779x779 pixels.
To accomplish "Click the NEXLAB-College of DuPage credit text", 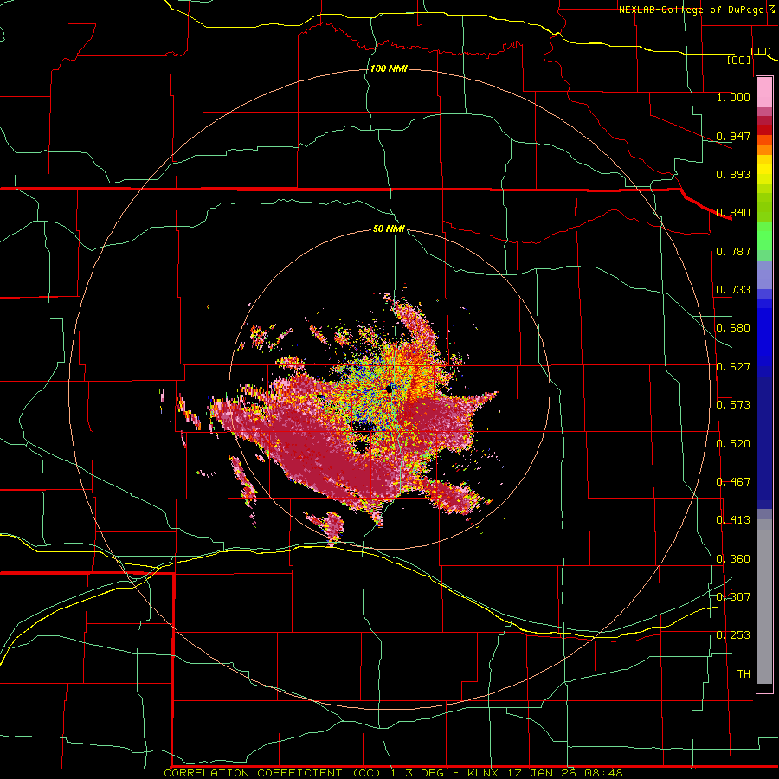I will coord(691,10).
